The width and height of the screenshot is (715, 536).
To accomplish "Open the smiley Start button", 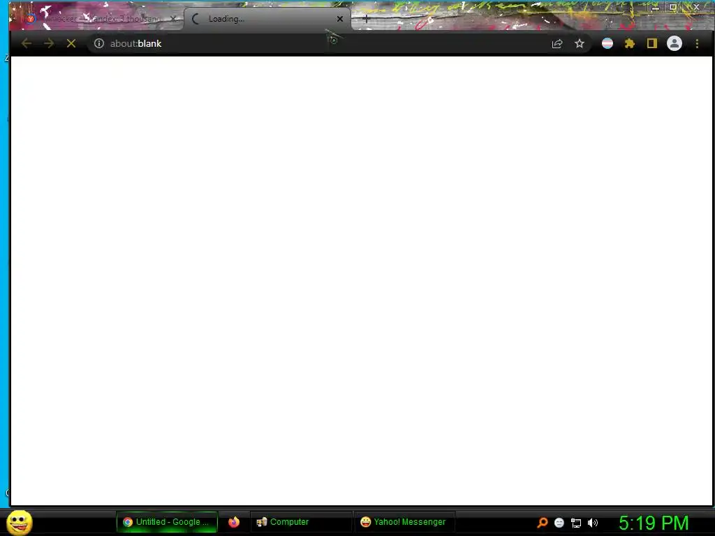I will pos(19,522).
